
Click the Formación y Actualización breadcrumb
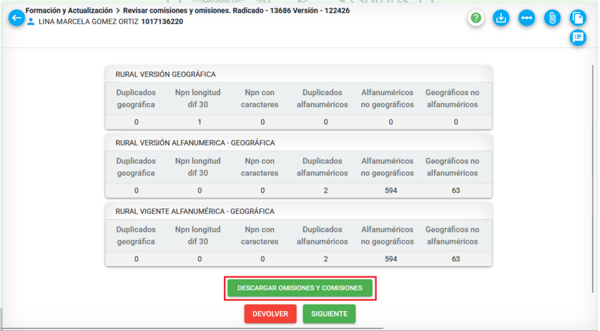[x=69, y=11]
